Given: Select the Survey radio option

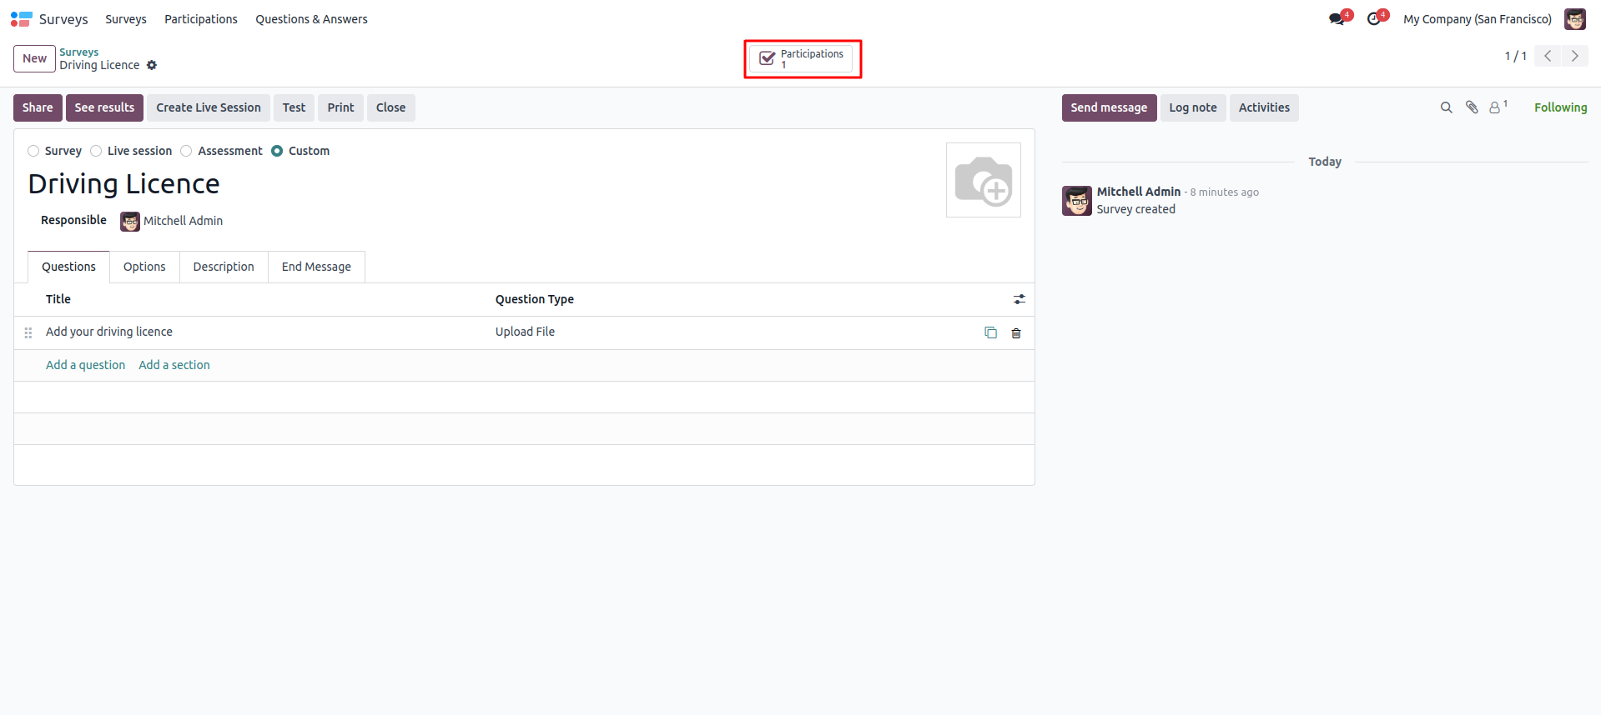Looking at the screenshot, I should (33, 151).
